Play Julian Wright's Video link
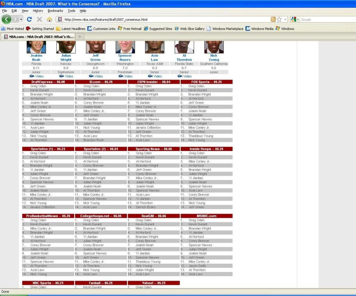The image size is (356, 296). (66, 76)
